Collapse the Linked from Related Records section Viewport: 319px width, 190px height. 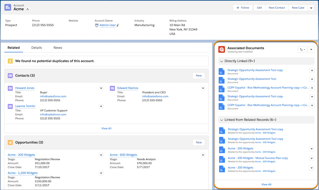221,120
